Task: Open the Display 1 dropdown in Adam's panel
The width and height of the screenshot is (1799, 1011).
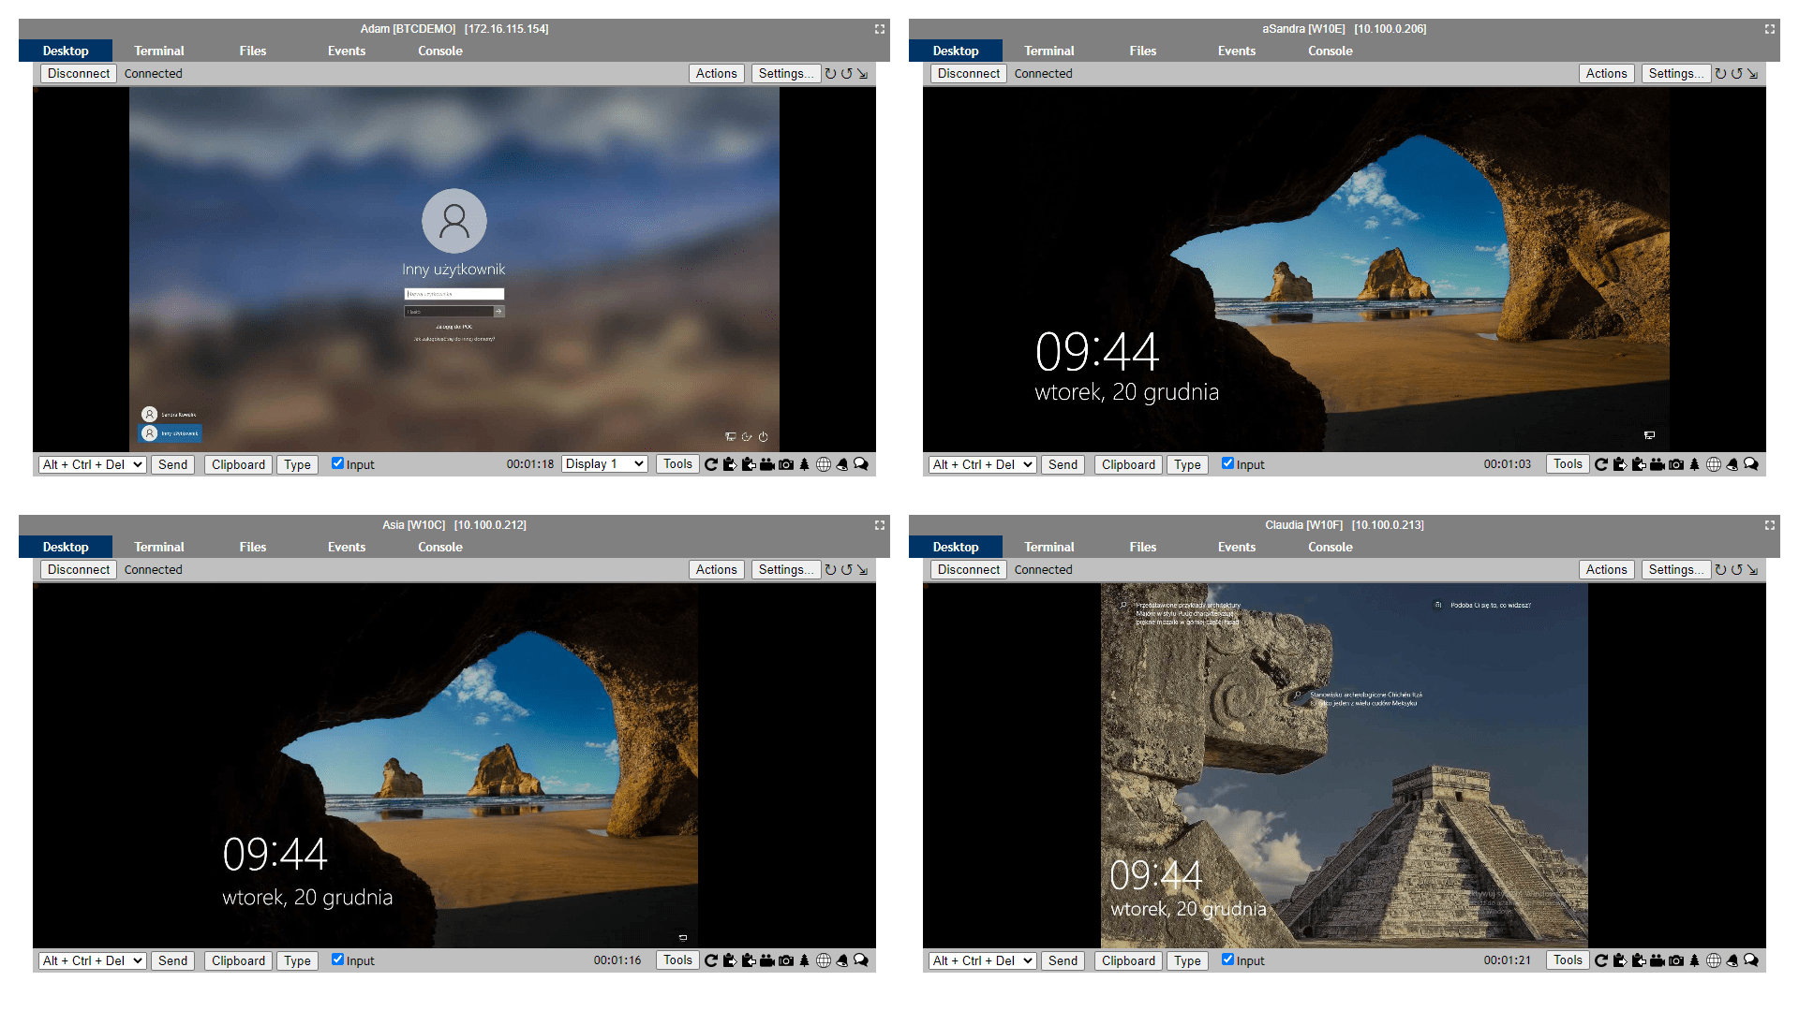Action: [605, 464]
